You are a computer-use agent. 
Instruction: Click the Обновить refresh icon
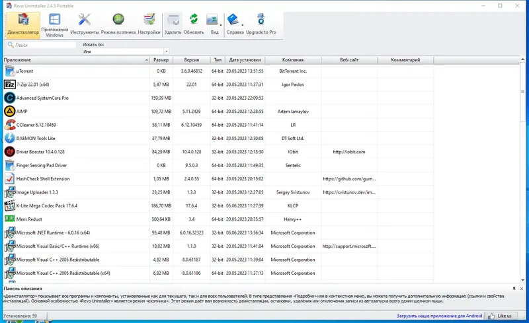194,24
